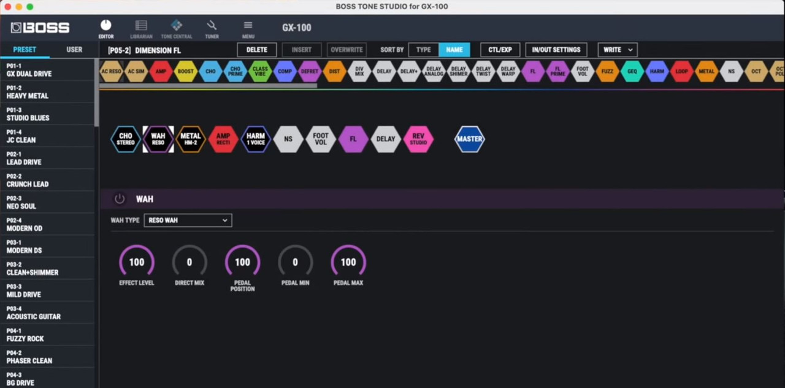Viewport: 785px width, 388px height.
Task: Toggle the WAH effect power button
Action: click(x=120, y=199)
